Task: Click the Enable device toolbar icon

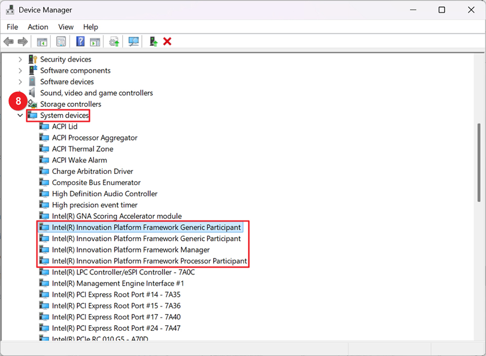Action: pyautogui.click(x=153, y=41)
